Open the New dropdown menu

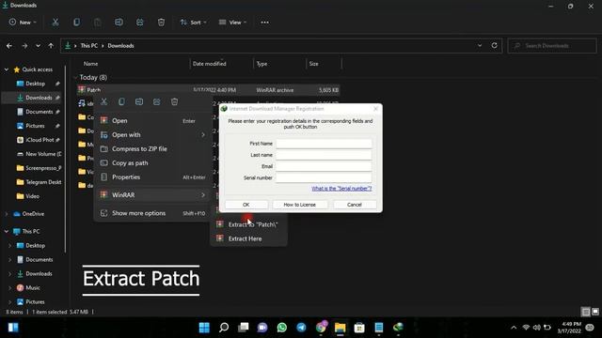(23, 23)
